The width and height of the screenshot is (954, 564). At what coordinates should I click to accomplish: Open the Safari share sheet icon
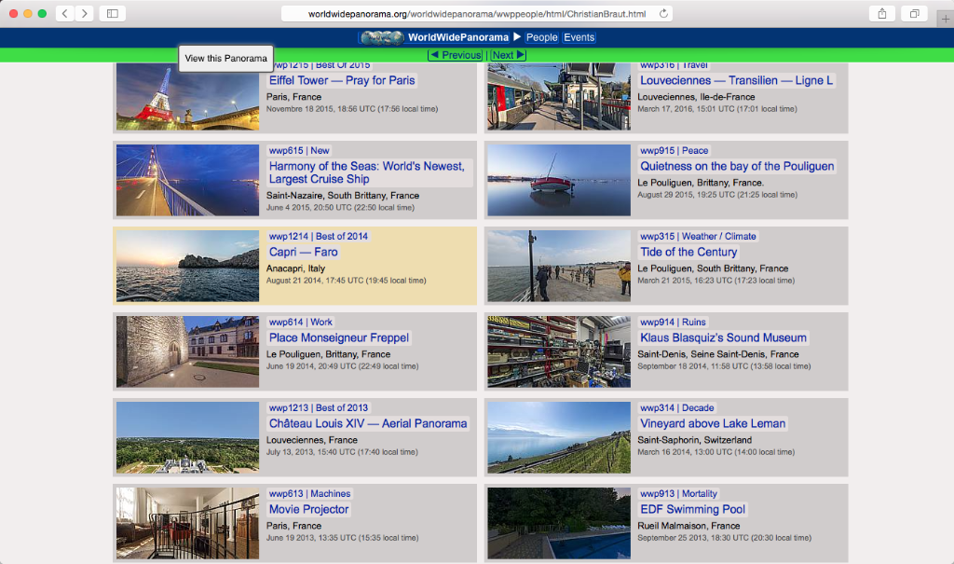[x=880, y=13]
